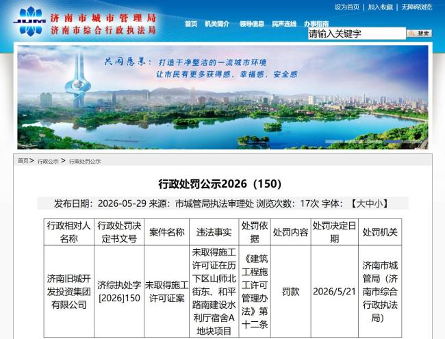Click the 加入收藏 link
Viewport: 445px width, 339px height.
point(380,7)
